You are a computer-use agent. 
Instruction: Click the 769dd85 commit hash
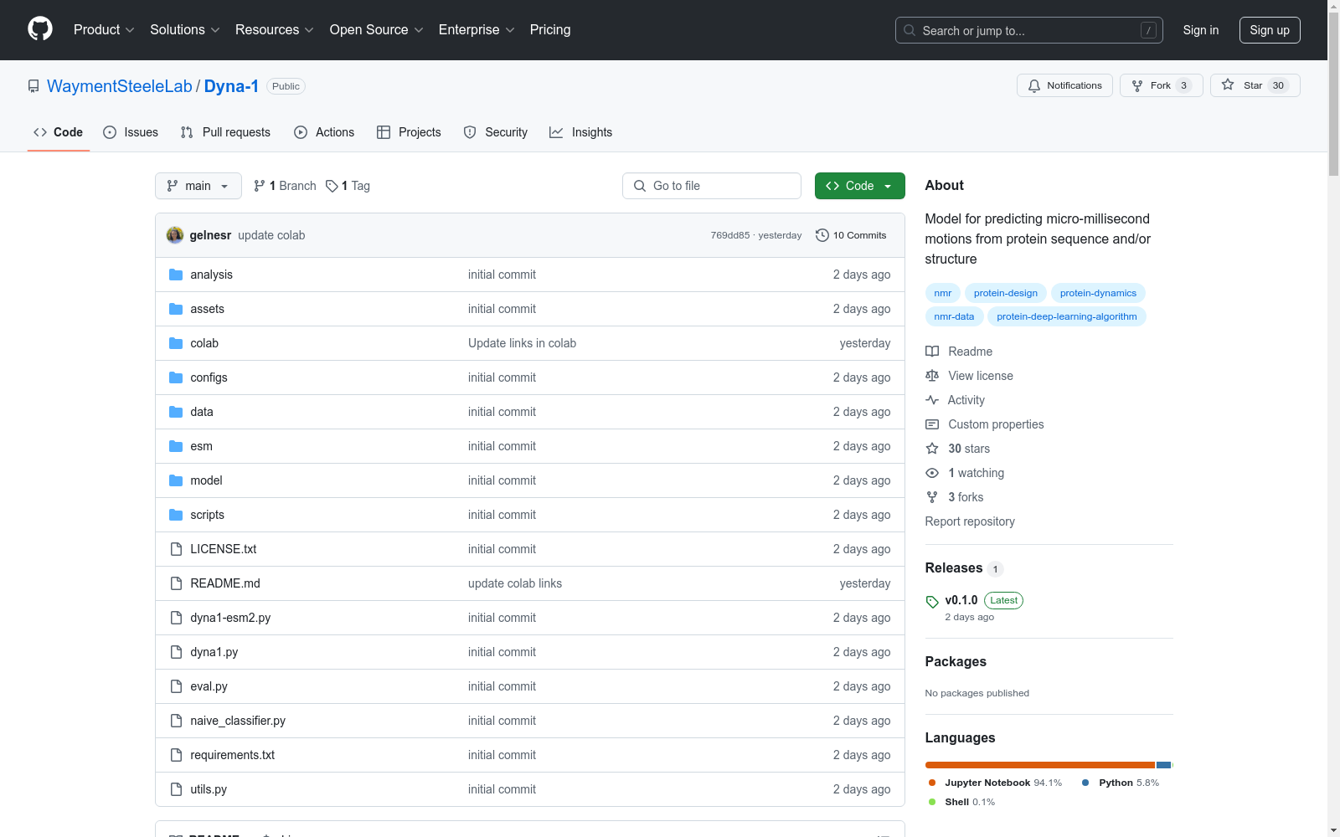click(730, 235)
